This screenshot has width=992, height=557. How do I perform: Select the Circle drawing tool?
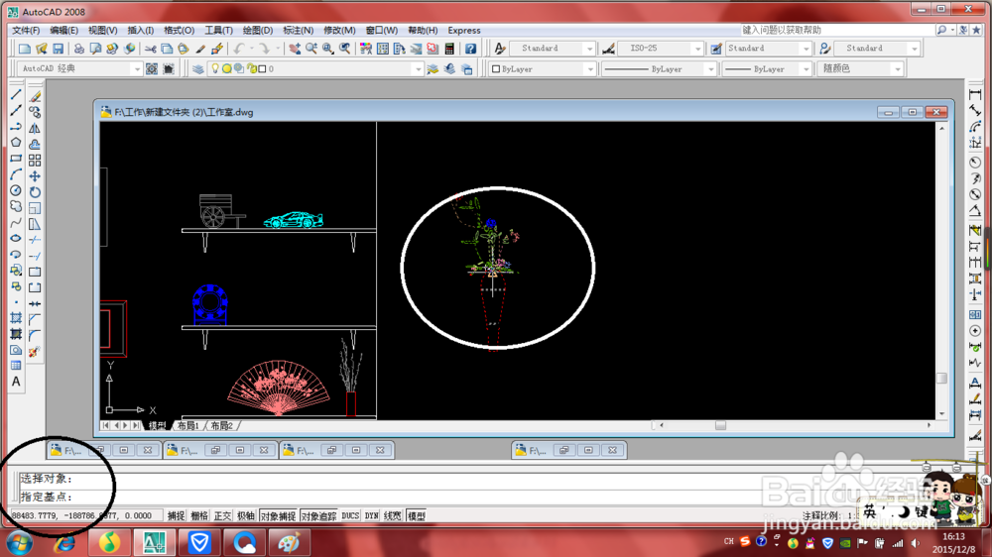point(16,190)
